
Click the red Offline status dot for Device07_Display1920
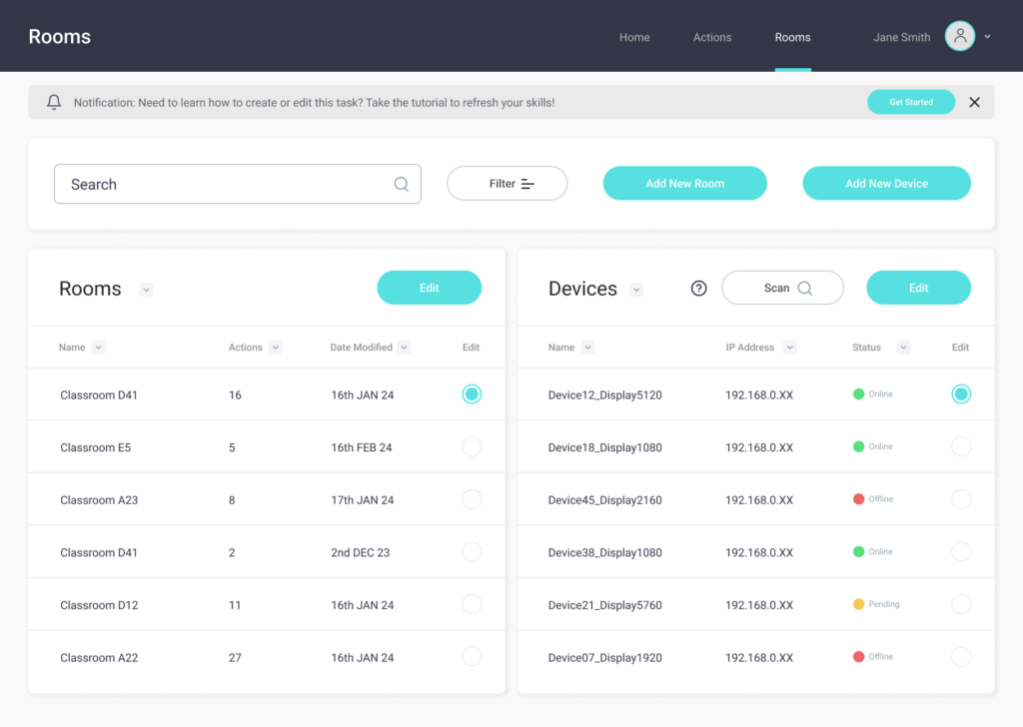coord(858,657)
